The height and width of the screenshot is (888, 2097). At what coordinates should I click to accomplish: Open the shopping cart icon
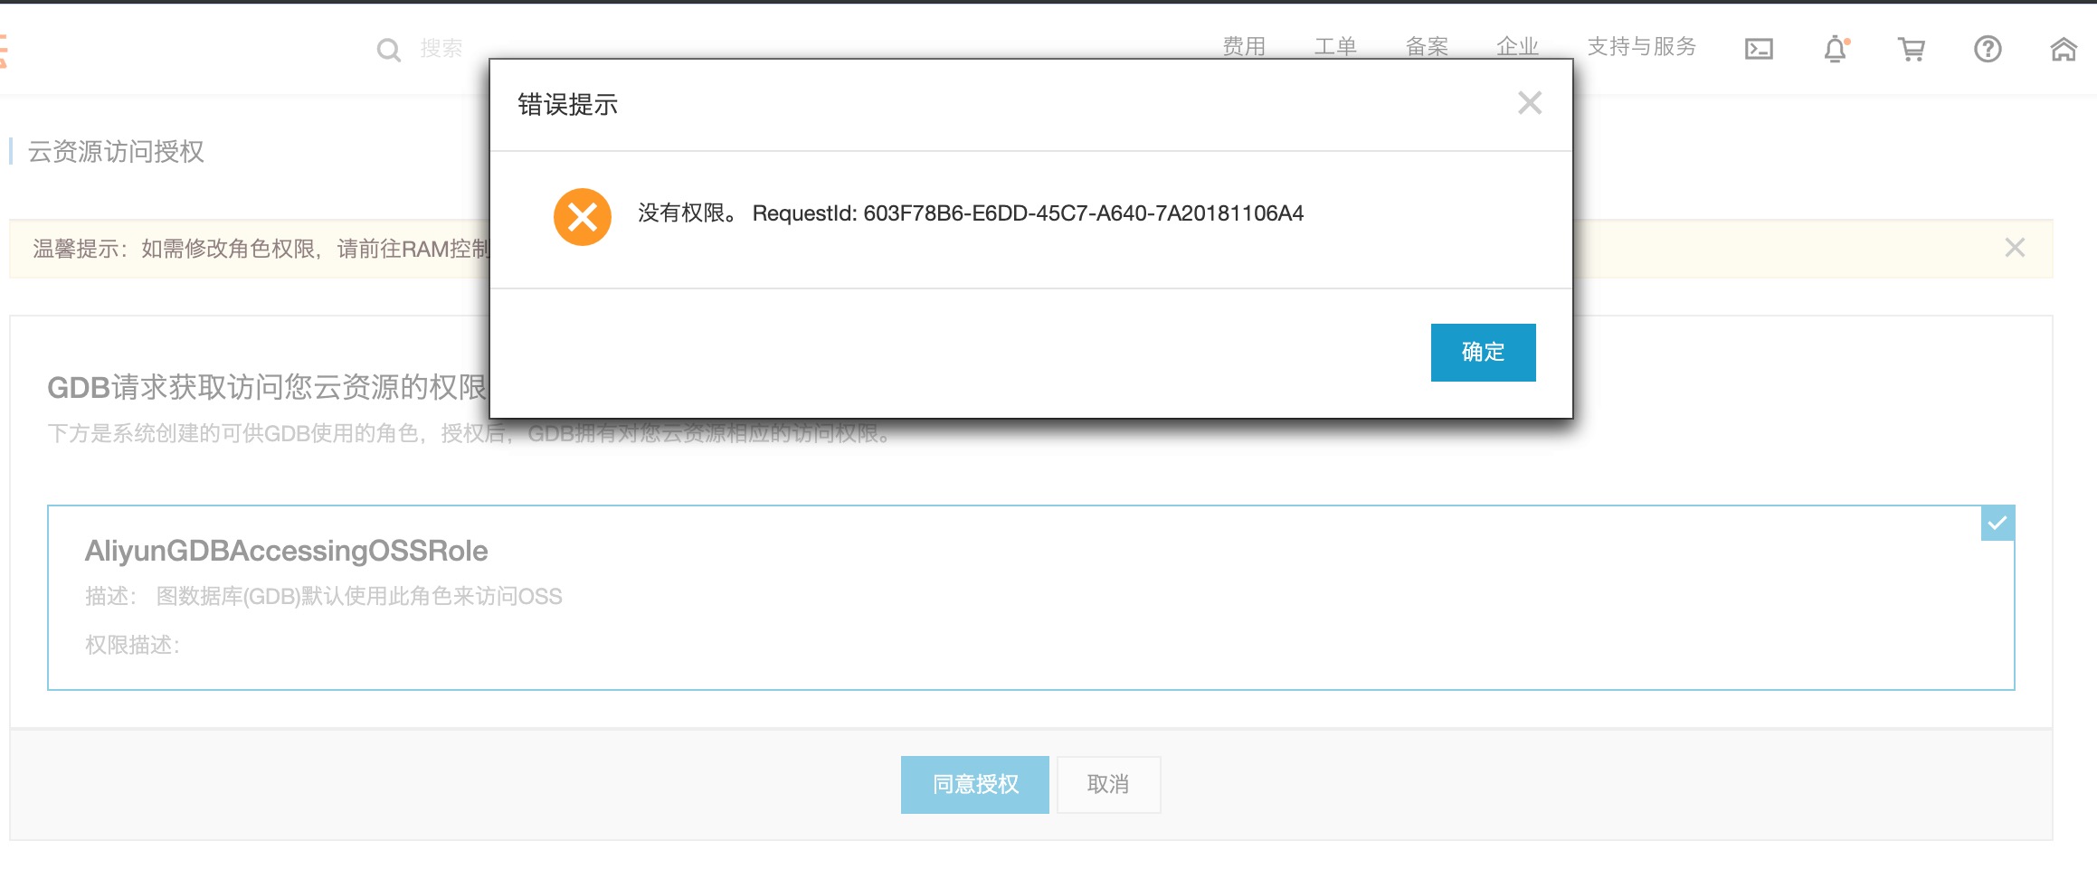point(1912,49)
